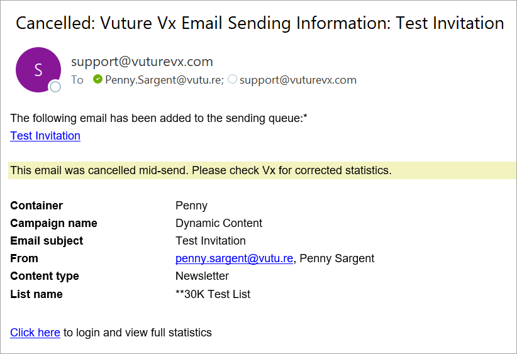Select support@vuturevx.com in the To line
517x354 pixels.
click(x=298, y=80)
